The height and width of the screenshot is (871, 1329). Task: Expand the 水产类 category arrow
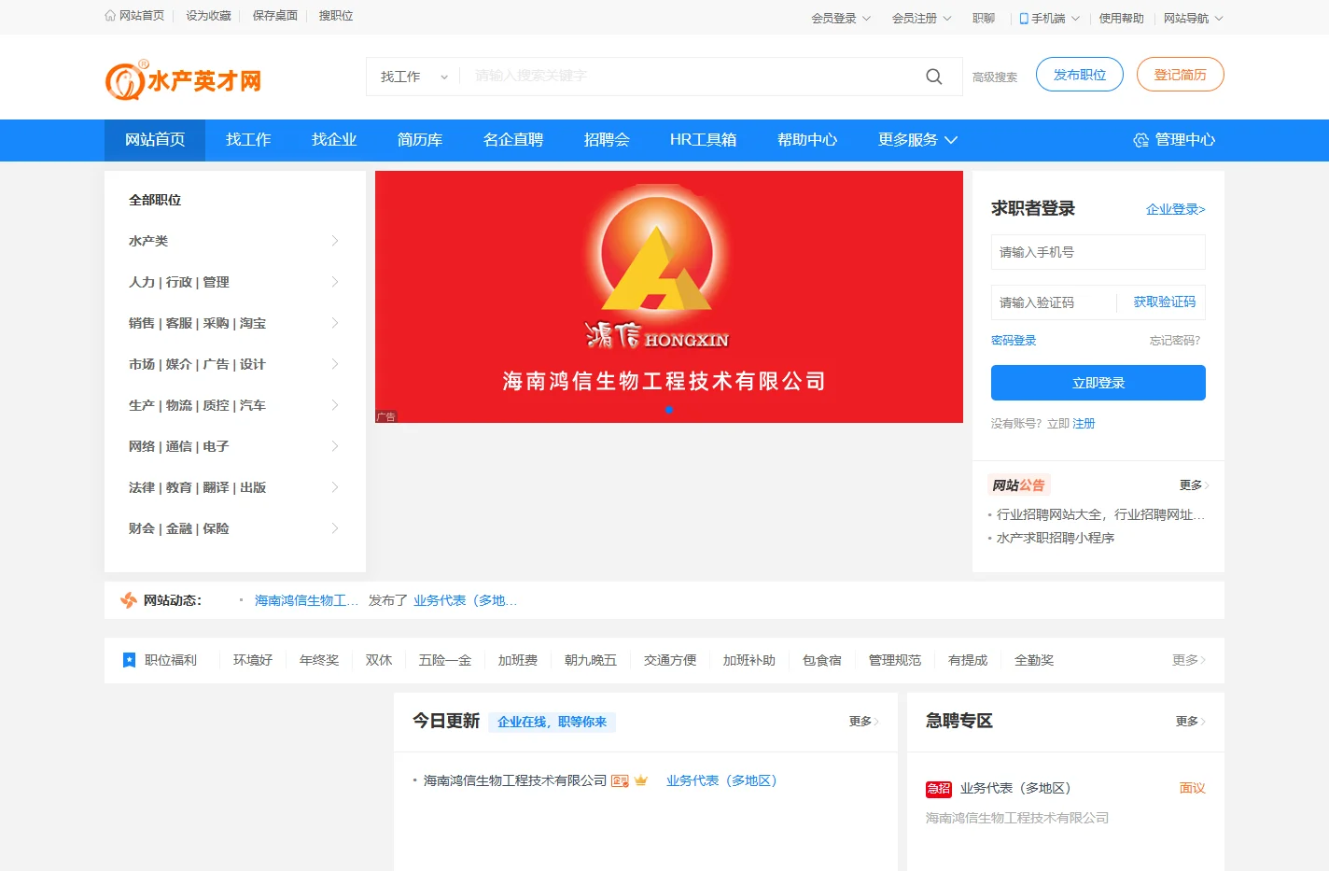coord(335,241)
